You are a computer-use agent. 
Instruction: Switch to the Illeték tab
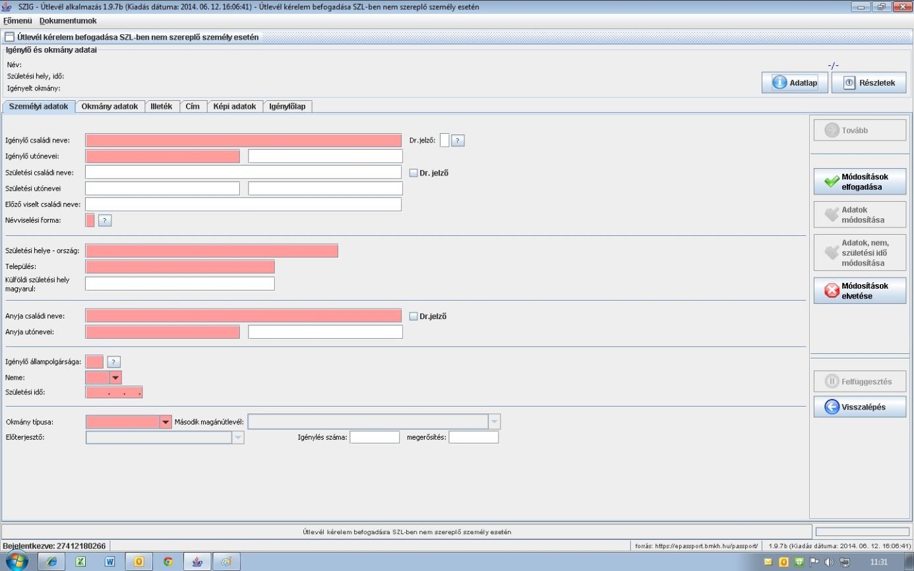point(162,106)
